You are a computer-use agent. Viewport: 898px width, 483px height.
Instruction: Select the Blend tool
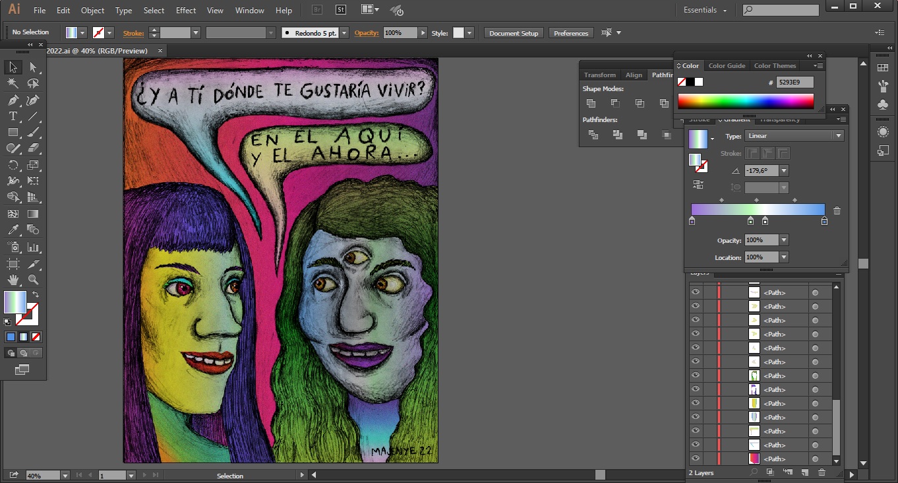tap(33, 230)
